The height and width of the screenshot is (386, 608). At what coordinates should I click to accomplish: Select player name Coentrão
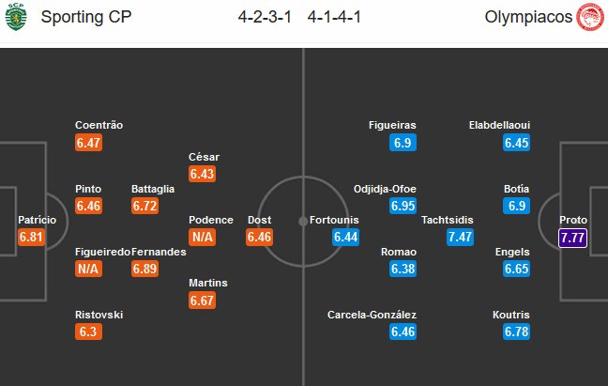[99, 125]
